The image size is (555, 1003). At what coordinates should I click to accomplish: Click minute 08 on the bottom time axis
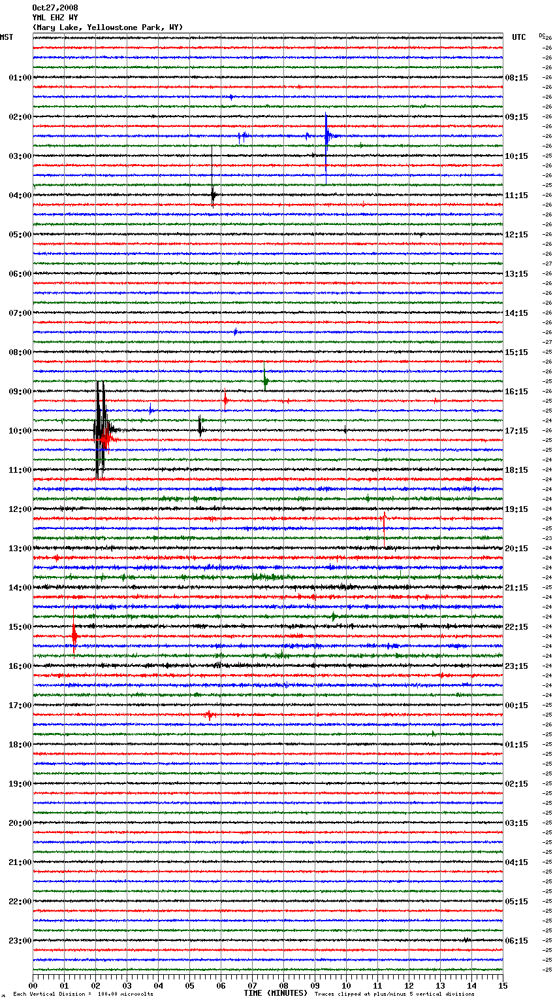point(283,985)
